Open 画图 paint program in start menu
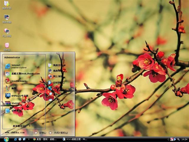Image resolution: width=189 pixels, height=142 pixels. pyautogui.click(x=11, y=88)
